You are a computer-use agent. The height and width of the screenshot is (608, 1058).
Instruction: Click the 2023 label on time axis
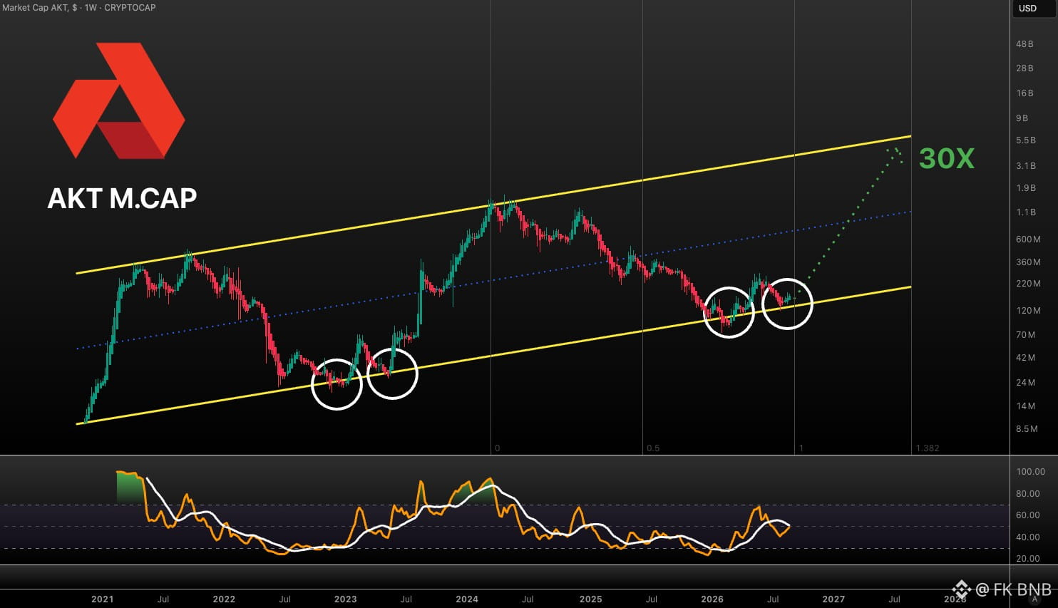coord(346,599)
